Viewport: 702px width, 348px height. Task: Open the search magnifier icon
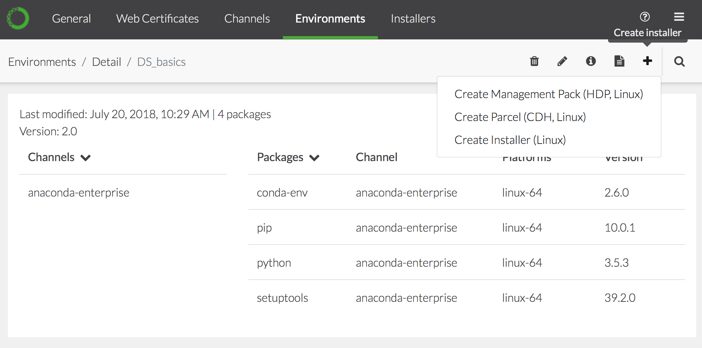679,62
